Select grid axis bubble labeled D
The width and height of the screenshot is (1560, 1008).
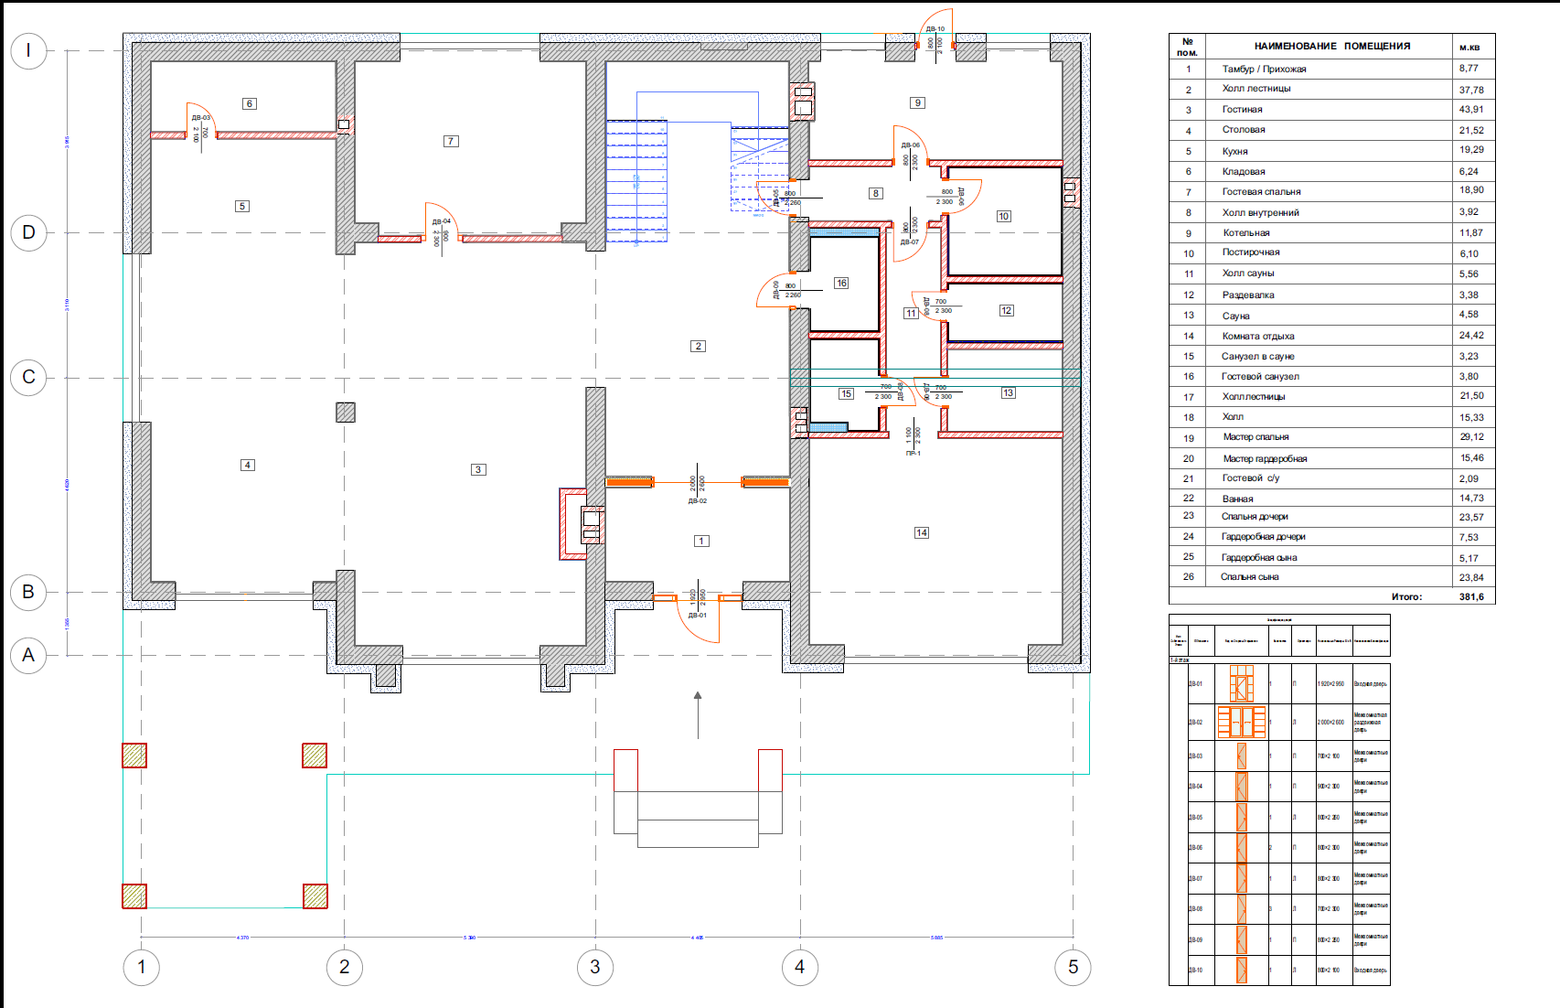click(x=28, y=232)
